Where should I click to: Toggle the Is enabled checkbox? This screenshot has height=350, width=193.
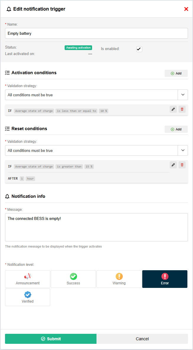(x=139, y=49)
